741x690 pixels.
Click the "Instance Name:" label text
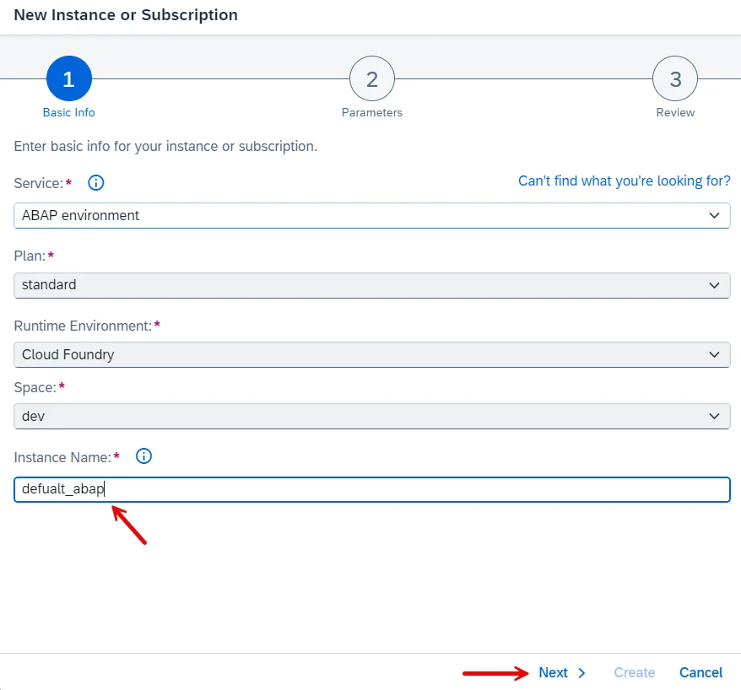click(x=62, y=457)
